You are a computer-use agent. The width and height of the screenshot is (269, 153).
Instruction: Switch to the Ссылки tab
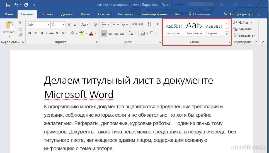[x=104, y=14]
